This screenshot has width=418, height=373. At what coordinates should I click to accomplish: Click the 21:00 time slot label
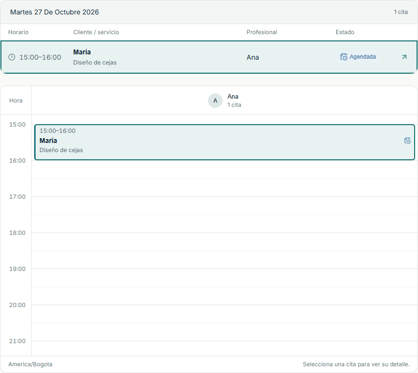pyautogui.click(x=17, y=341)
